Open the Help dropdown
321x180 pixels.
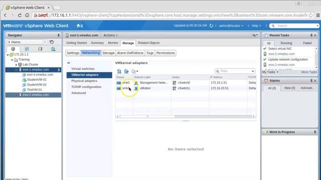coord(256,25)
